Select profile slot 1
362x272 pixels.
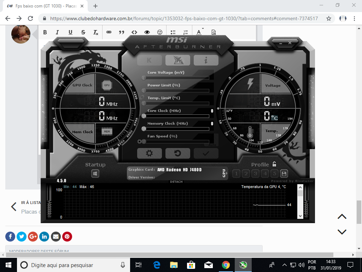click(236, 174)
